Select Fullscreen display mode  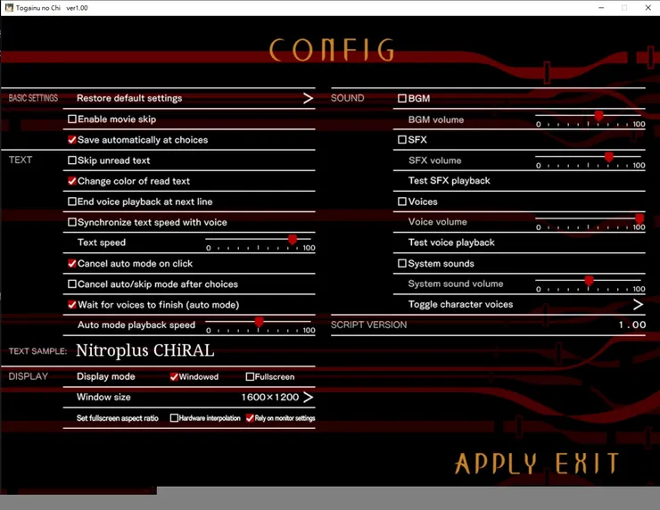coord(250,376)
